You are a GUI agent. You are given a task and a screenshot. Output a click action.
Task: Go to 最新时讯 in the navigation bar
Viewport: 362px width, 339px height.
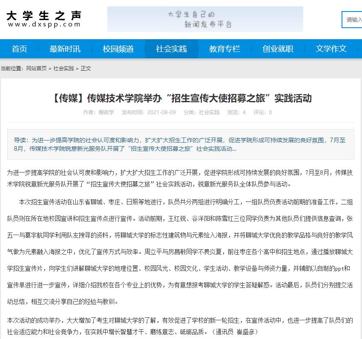(x=65, y=49)
